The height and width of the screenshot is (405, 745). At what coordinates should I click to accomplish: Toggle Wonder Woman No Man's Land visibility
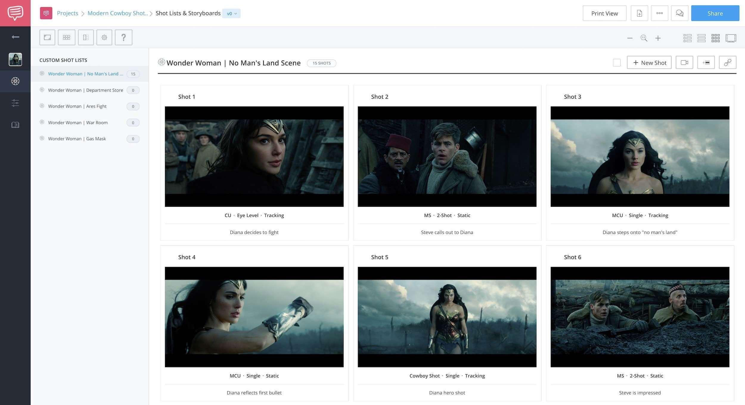point(42,73)
